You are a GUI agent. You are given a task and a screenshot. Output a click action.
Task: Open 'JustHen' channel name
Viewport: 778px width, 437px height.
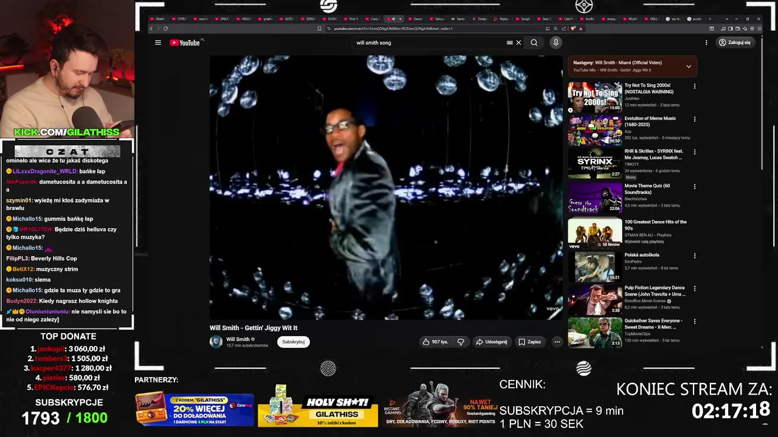tap(632, 98)
